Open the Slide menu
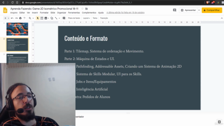Image resolution: width=224 pixels, height=126 pixels. point(53,13)
